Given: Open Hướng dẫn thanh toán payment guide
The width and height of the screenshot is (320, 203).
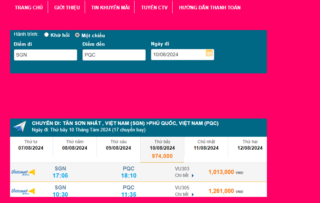Looking at the screenshot, I should point(210,8).
